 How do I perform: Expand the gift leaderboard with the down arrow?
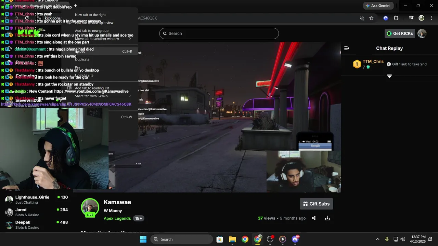[x=389, y=76]
